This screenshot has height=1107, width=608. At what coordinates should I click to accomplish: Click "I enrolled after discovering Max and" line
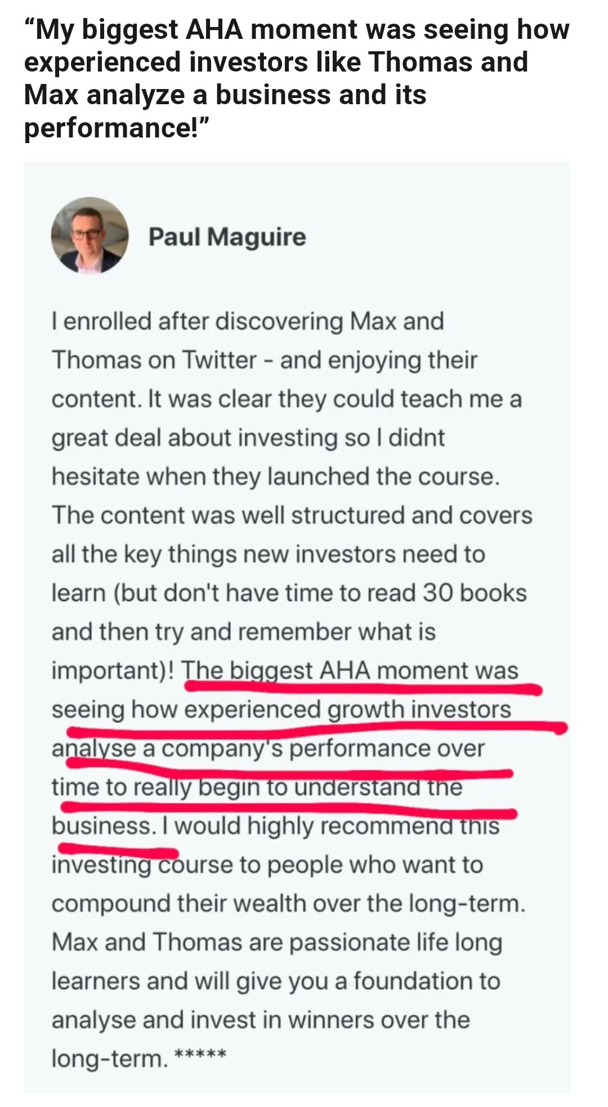tap(248, 321)
